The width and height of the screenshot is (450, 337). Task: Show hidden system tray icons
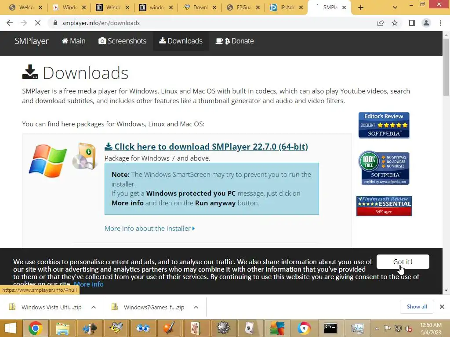pyautogui.click(x=377, y=329)
